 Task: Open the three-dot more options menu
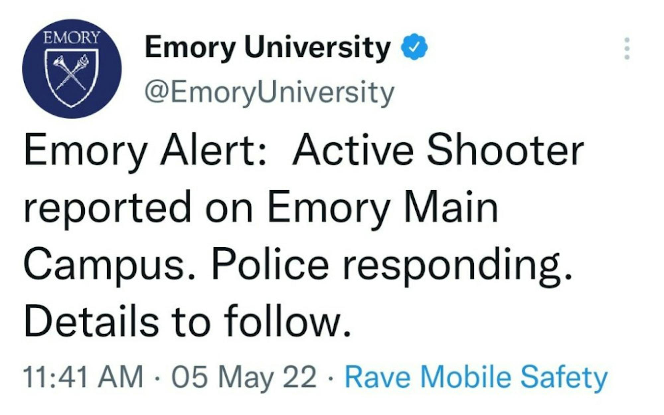point(627,49)
